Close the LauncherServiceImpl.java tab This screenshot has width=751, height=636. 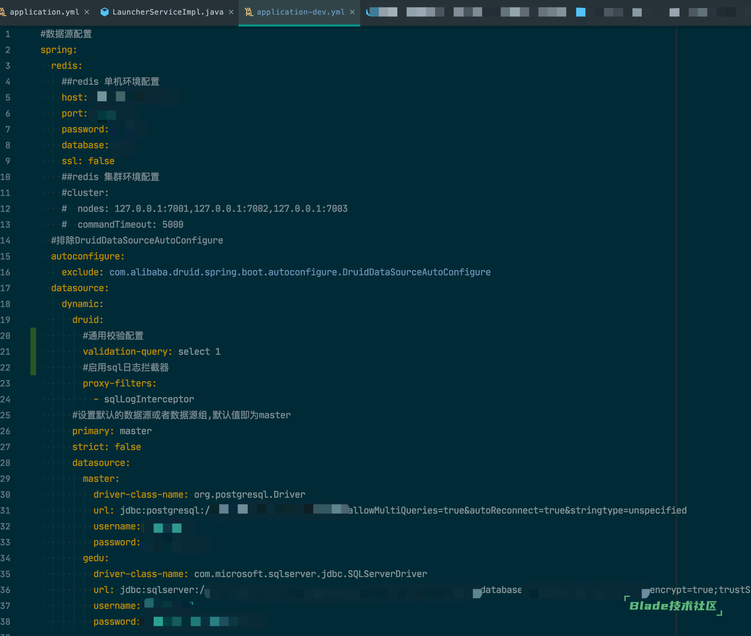click(231, 12)
